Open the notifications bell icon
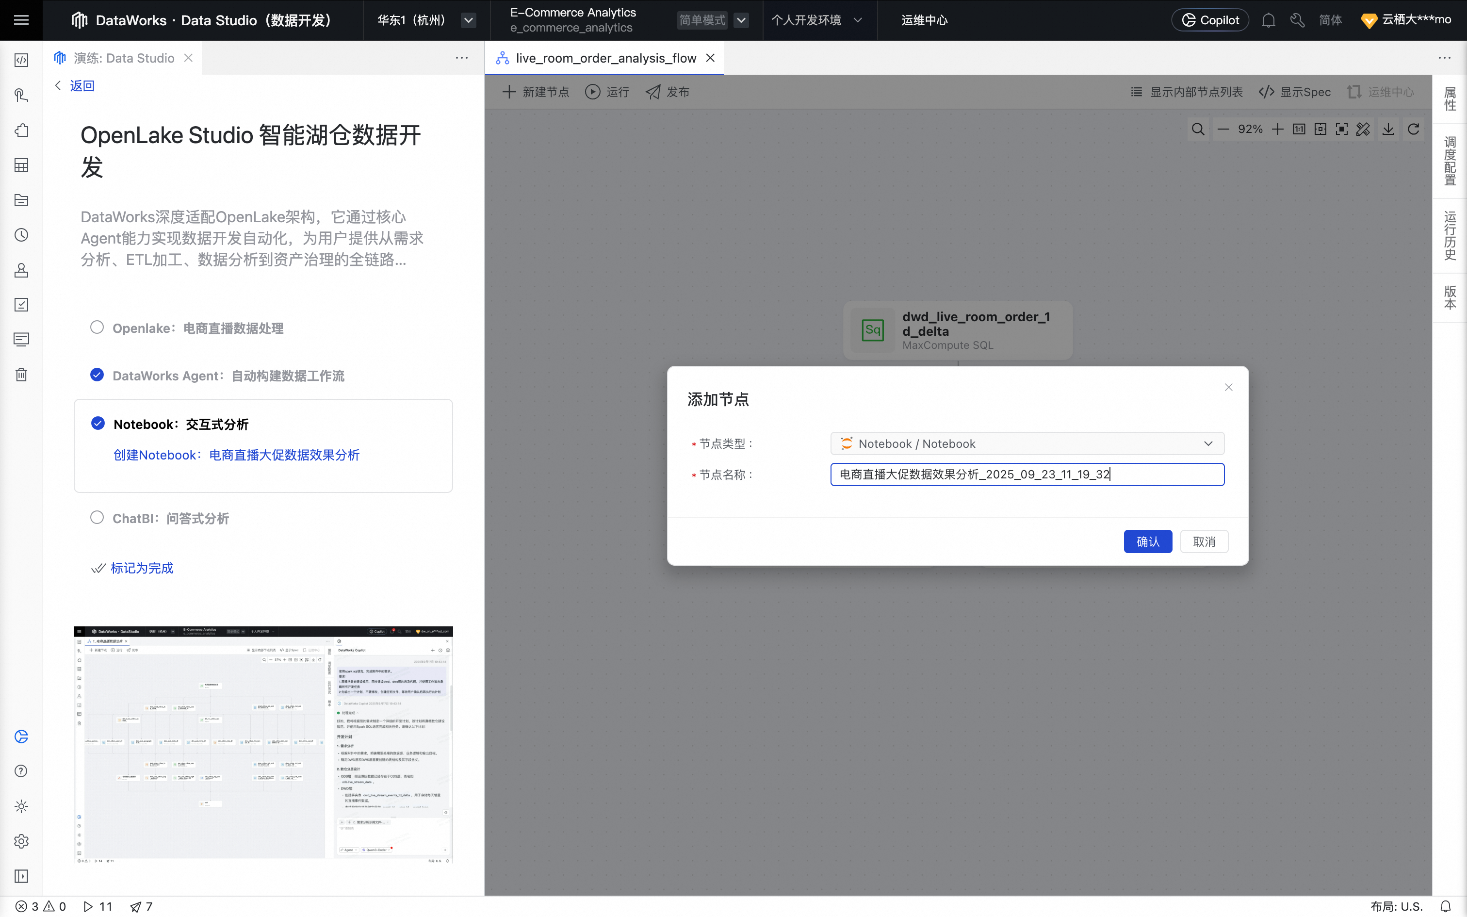 click(1268, 20)
